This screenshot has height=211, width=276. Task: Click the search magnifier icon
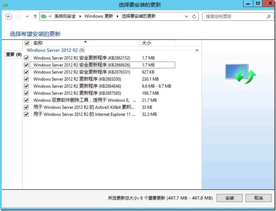click(268, 17)
